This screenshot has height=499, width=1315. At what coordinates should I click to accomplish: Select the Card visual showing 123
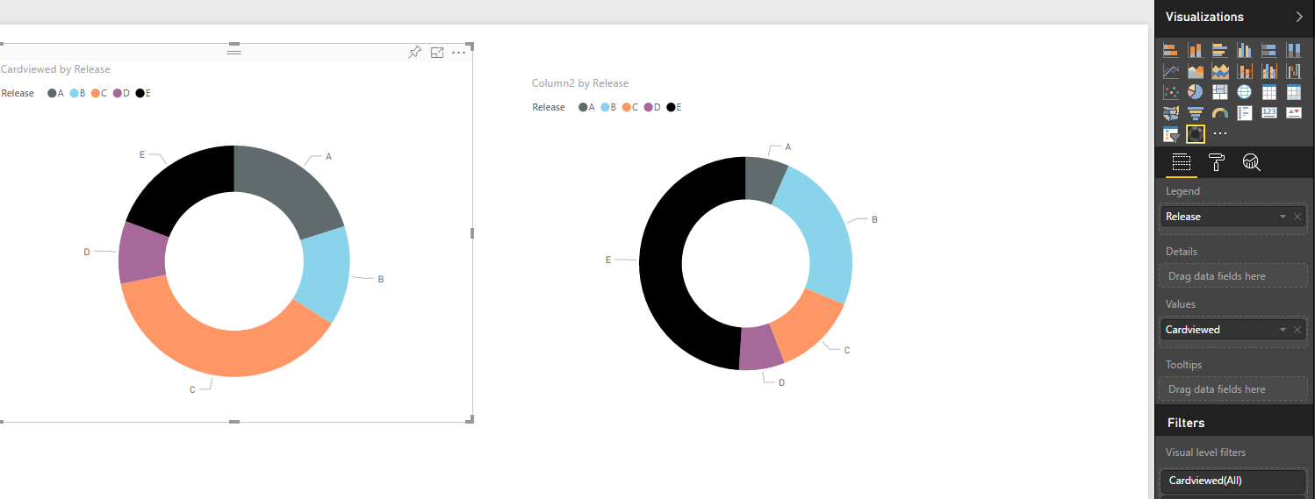[1268, 113]
